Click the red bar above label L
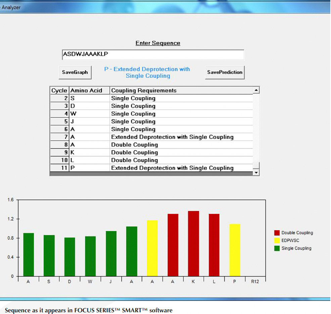The height and width of the screenshot is (314, 331). [214, 245]
